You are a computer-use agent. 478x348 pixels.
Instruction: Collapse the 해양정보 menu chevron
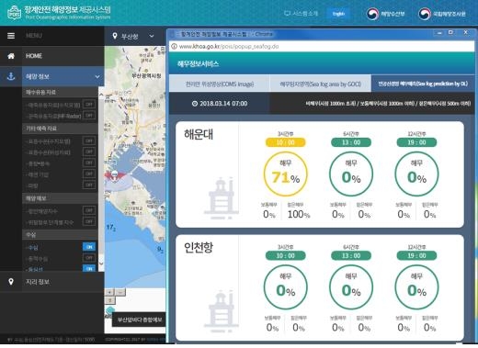click(97, 76)
